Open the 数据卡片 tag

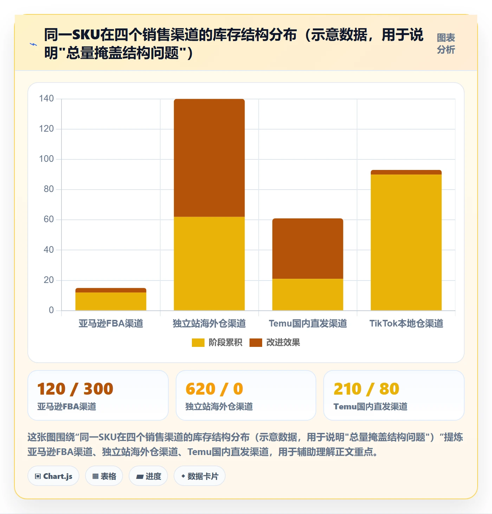click(x=200, y=476)
